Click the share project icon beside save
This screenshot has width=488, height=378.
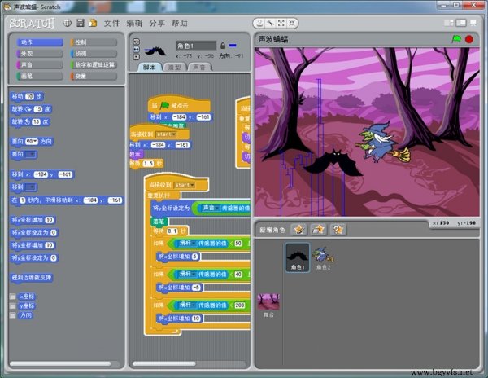click(93, 23)
